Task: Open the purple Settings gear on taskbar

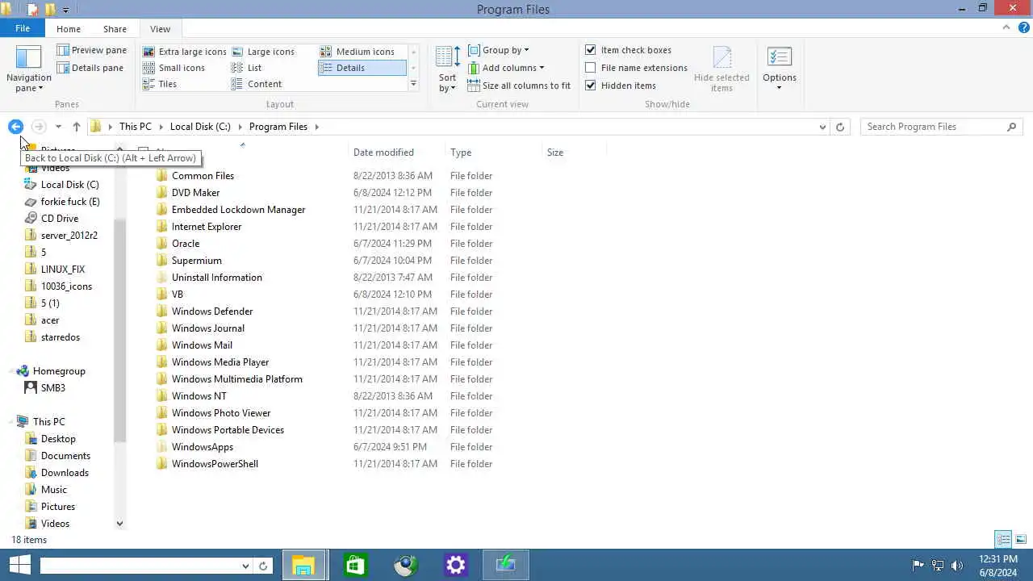Action: tap(456, 566)
